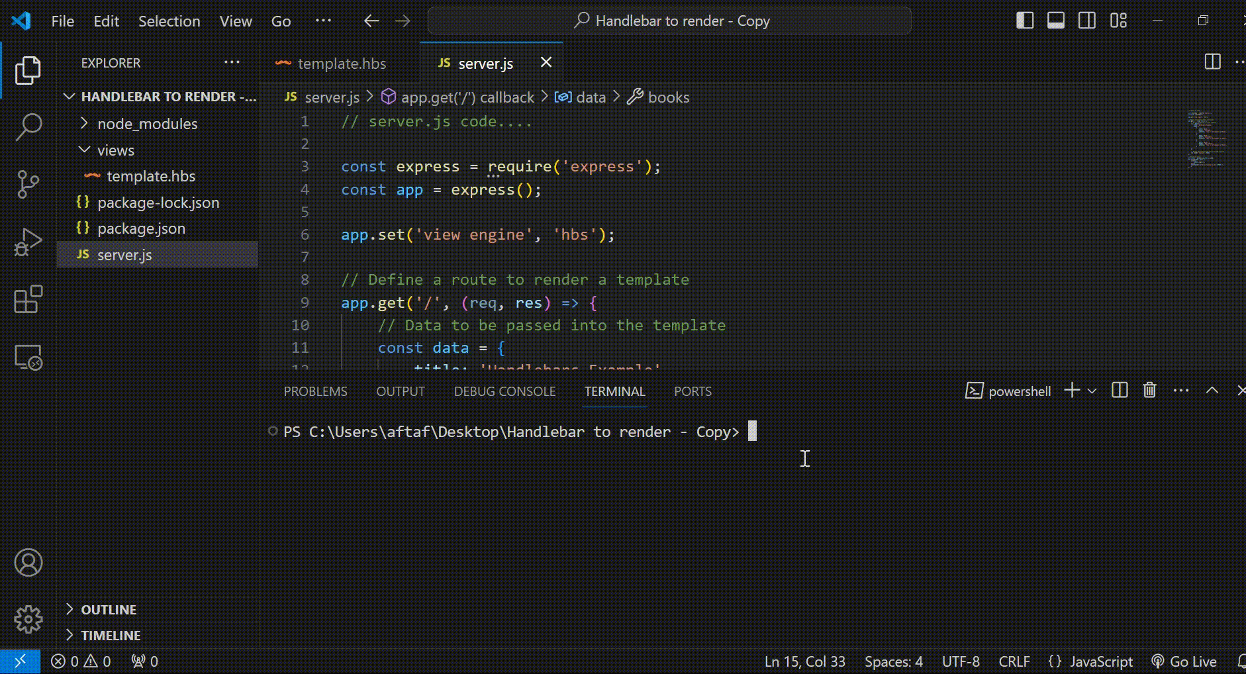Split the terminal pane
This screenshot has width=1246, height=674.
click(1120, 391)
